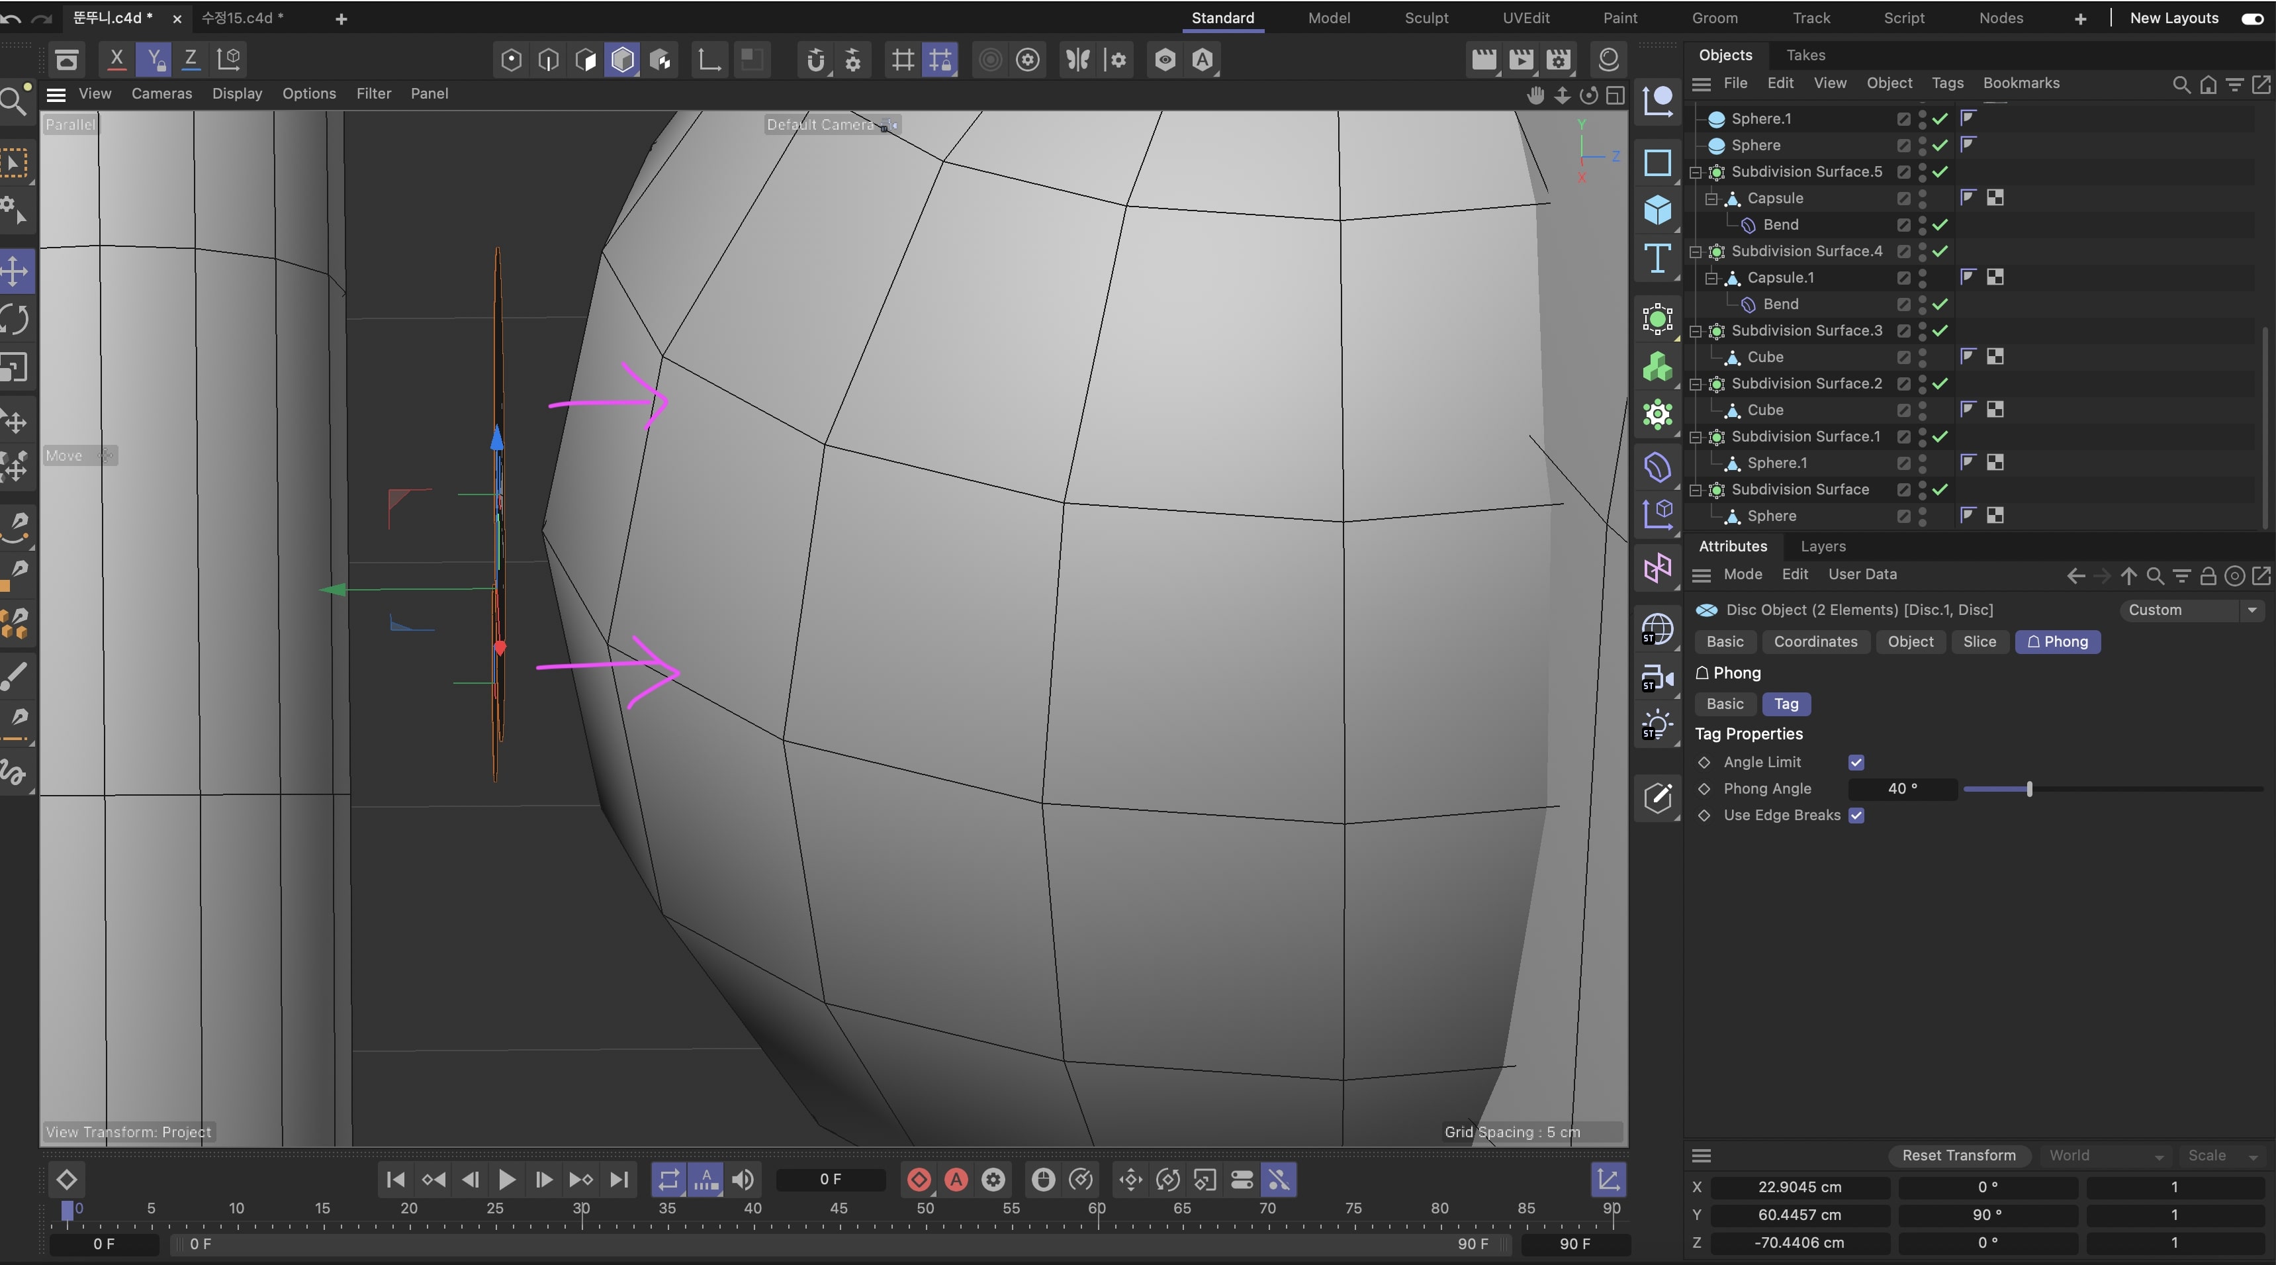This screenshot has width=2276, height=1265.
Task: Open the Takes tab
Action: coord(1805,55)
